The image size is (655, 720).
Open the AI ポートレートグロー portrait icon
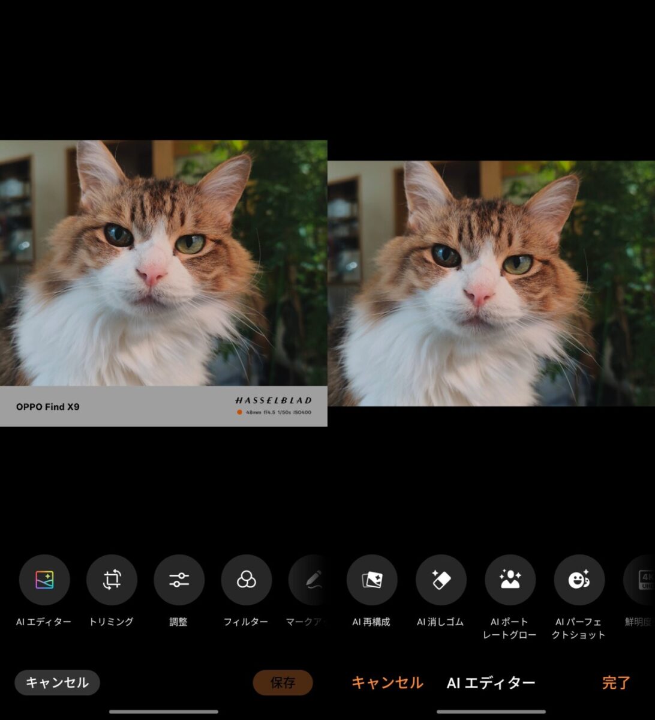[x=510, y=580]
